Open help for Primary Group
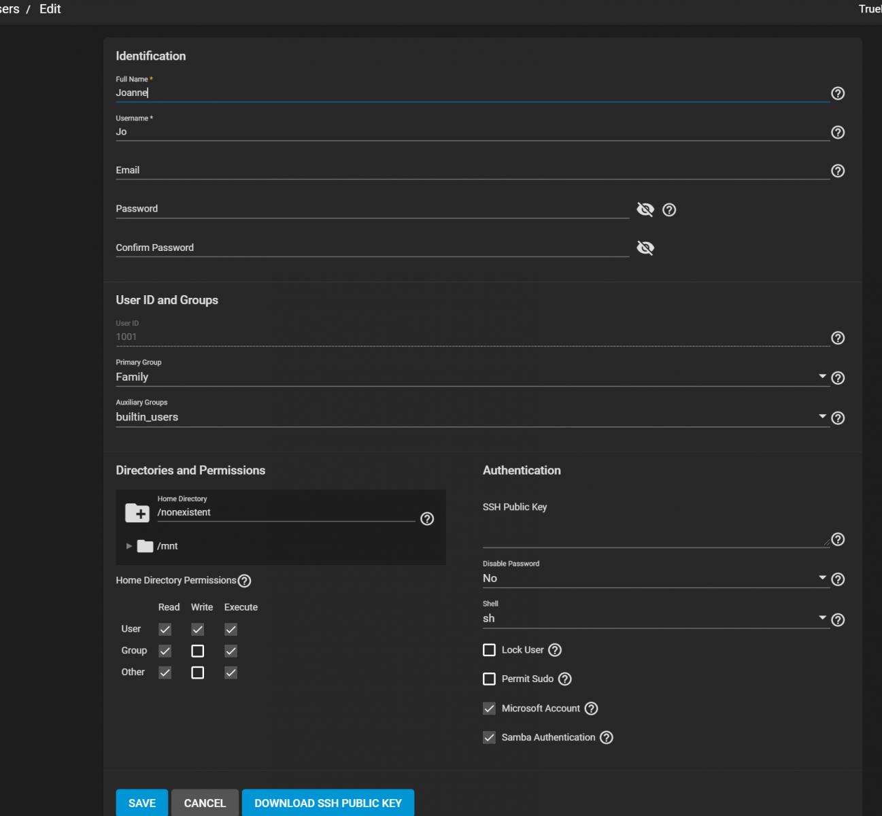882x816 pixels. [838, 378]
